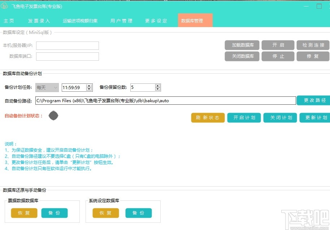The width and height of the screenshot is (330, 230).
Task: Click the 开启 database button
Action: (278, 45)
